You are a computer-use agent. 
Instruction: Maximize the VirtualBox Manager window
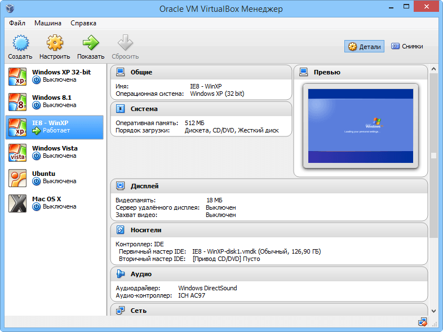406,7
